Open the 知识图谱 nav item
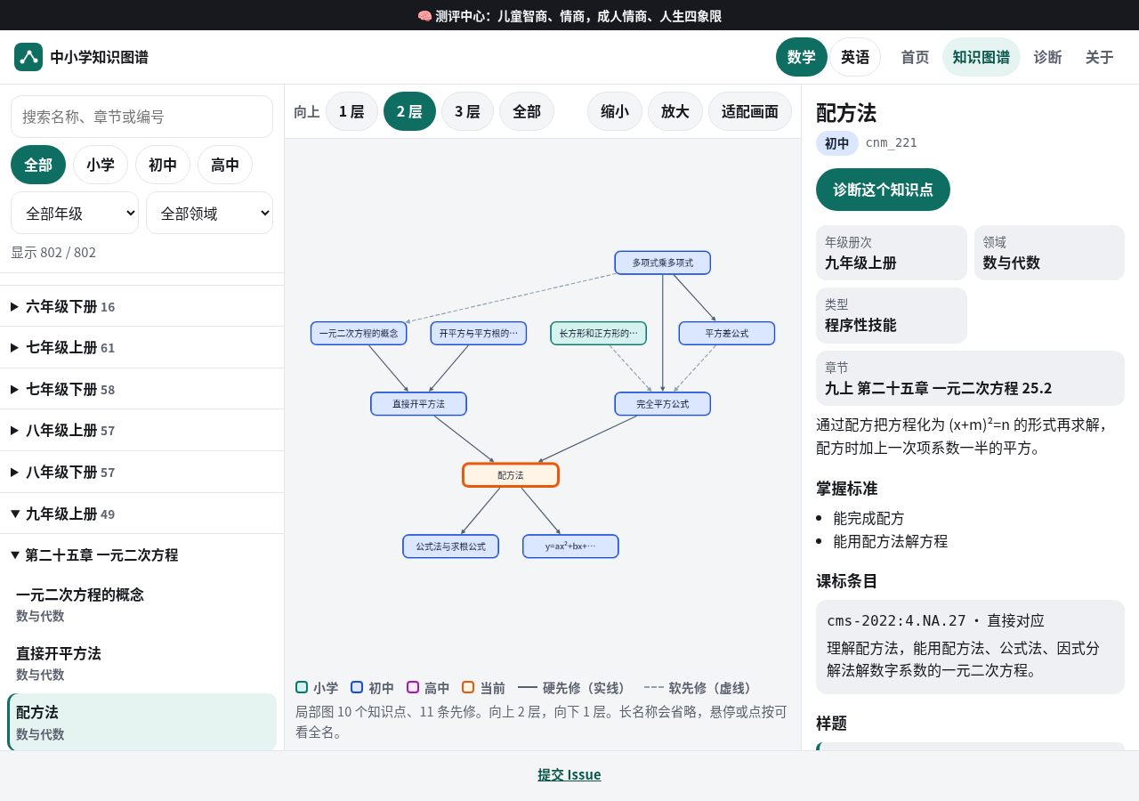1139x801 pixels. point(981,57)
